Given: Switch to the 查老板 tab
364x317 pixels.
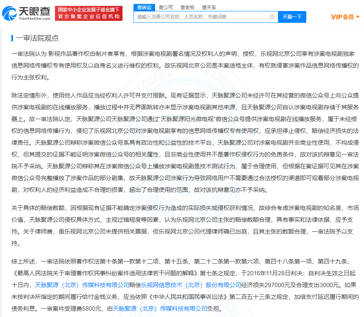Looking at the screenshot, I should point(187,7).
